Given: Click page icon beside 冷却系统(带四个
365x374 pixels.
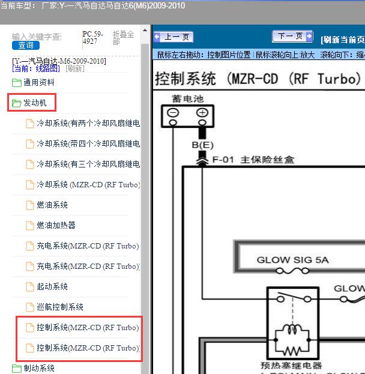Looking at the screenshot, I should (x=30, y=144).
